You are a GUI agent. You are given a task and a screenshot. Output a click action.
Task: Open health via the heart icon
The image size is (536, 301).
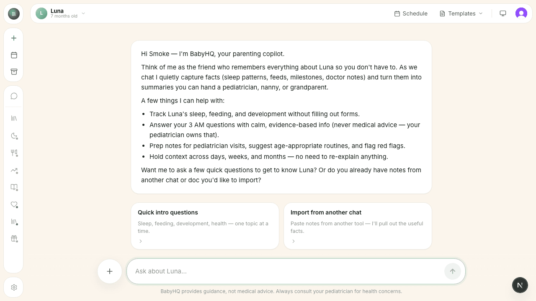coord(14,204)
